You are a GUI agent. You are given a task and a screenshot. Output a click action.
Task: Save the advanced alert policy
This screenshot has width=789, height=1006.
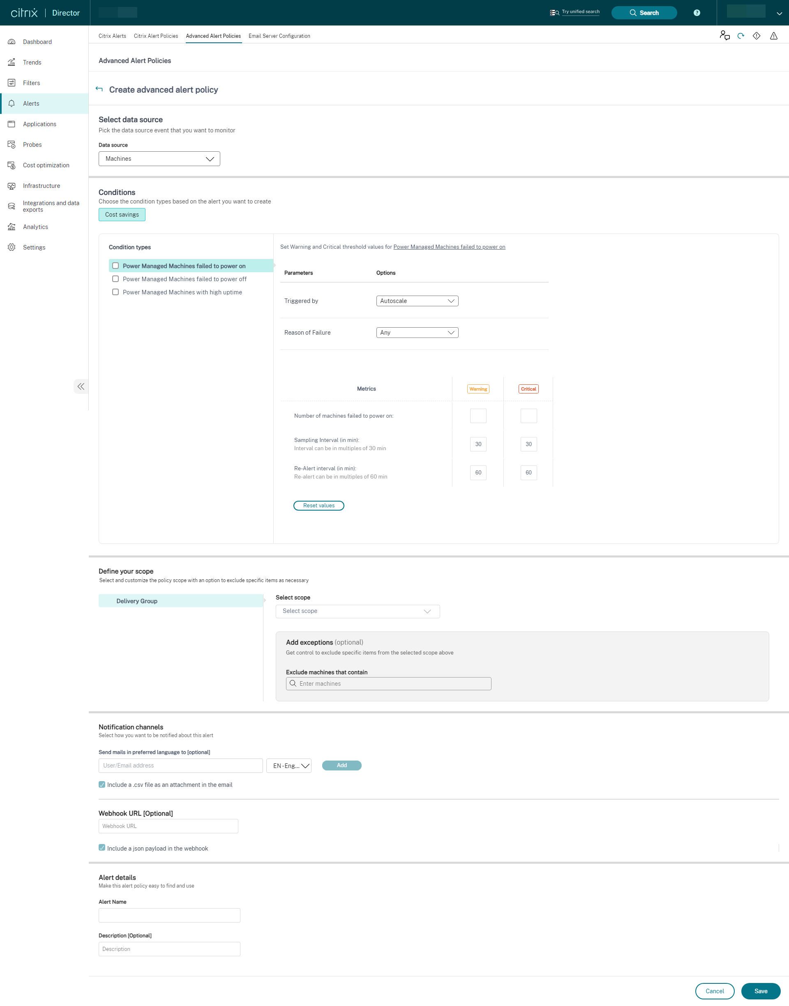[760, 991]
